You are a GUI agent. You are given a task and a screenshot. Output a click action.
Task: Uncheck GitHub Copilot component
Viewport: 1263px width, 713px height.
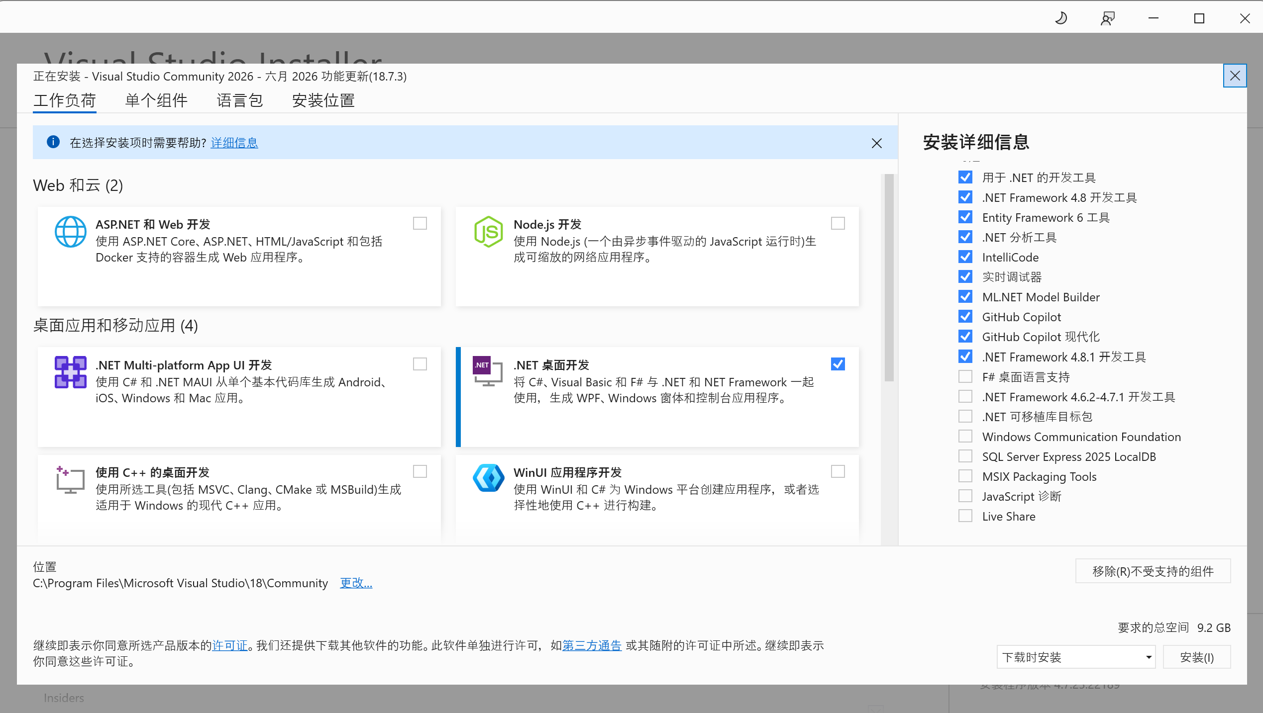[965, 317]
